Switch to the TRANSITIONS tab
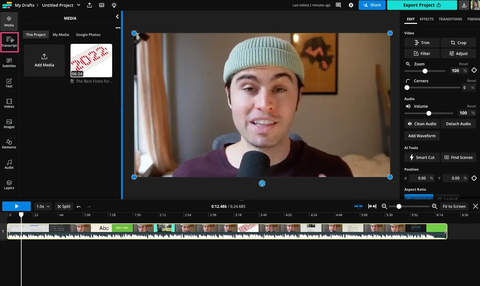The image size is (480, 286). (450, 19)
